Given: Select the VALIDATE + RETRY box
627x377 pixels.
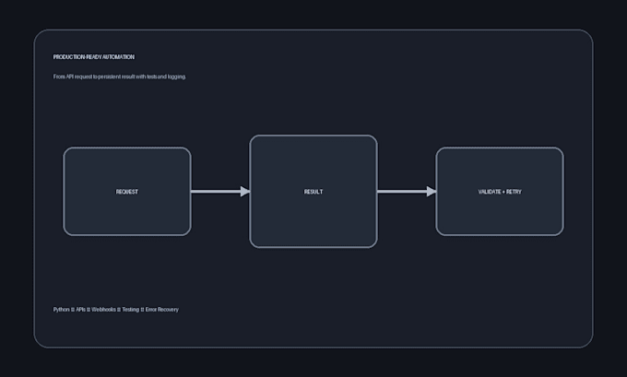Looking at the screenshot, I should point(500,192).
